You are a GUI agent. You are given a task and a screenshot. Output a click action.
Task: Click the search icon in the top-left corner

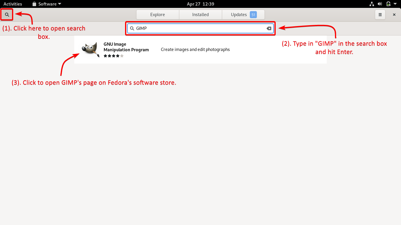(7, 14)
